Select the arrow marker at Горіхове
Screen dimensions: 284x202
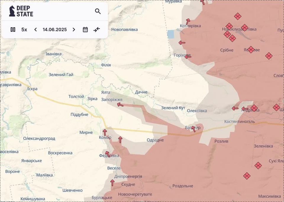[188, 57]
